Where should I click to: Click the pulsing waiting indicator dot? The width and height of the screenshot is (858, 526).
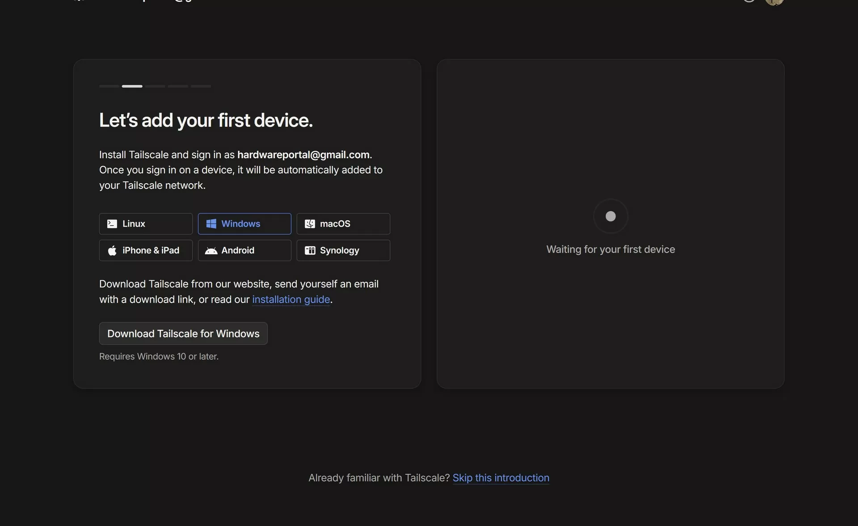pyautogui.click(x=610, y=216)
